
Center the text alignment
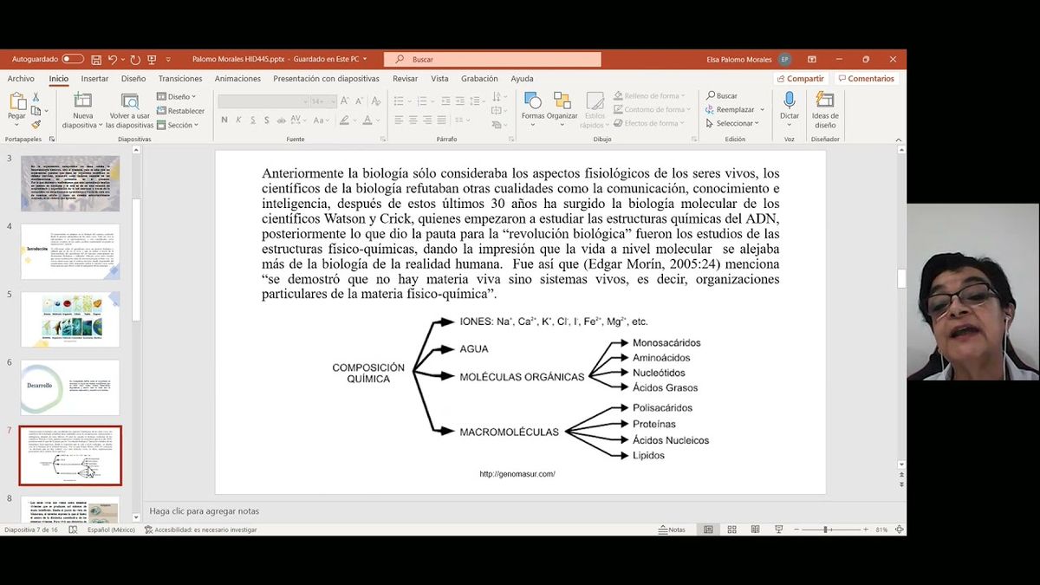click(413, 120)
